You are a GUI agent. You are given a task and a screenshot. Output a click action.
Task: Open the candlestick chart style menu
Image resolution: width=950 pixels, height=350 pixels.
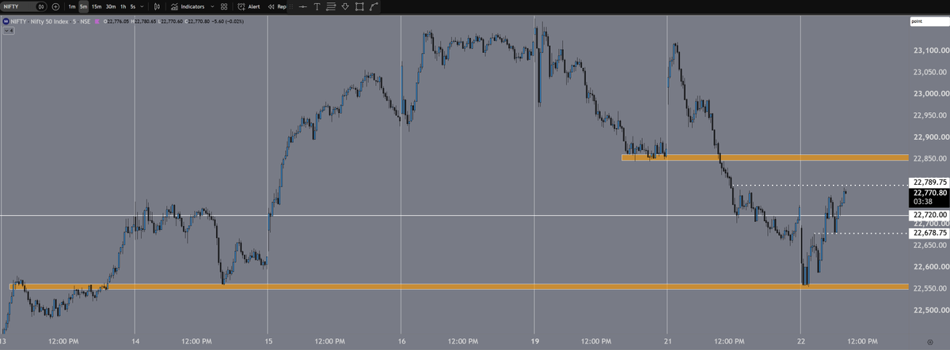point(157,6)
